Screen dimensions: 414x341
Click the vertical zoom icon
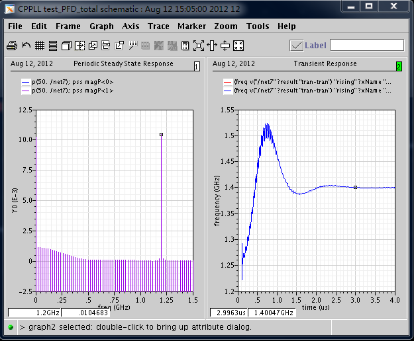225,46
